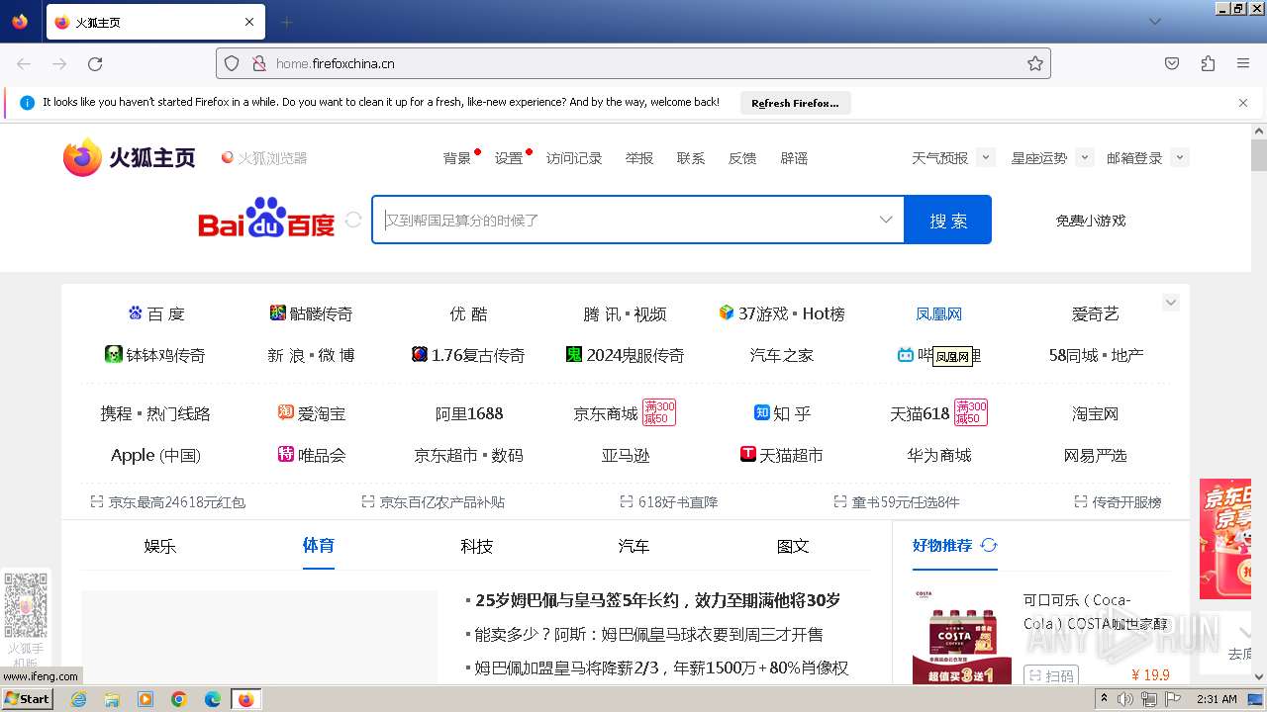Open headline 25岁姆巴佩与皇马签5年长约
The image size is (1267, 712).
(657, 600)
